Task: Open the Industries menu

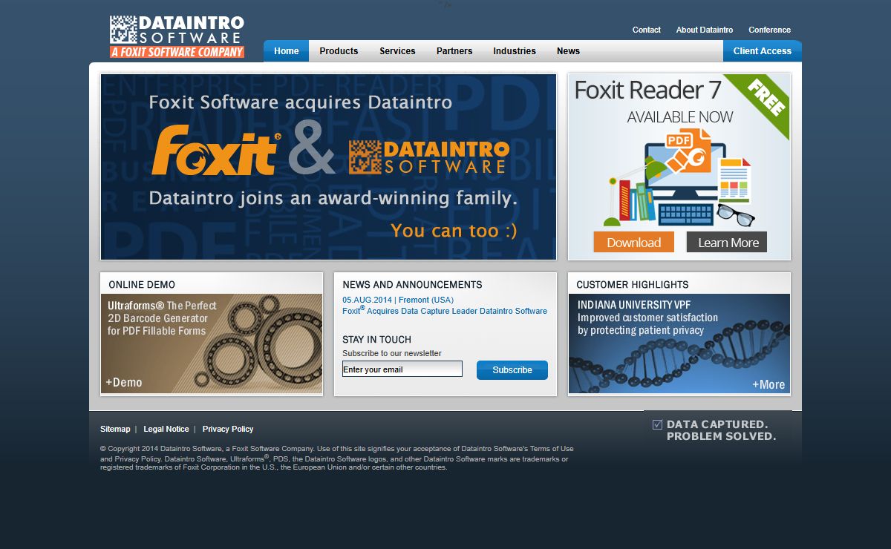Action: (515, 51)
